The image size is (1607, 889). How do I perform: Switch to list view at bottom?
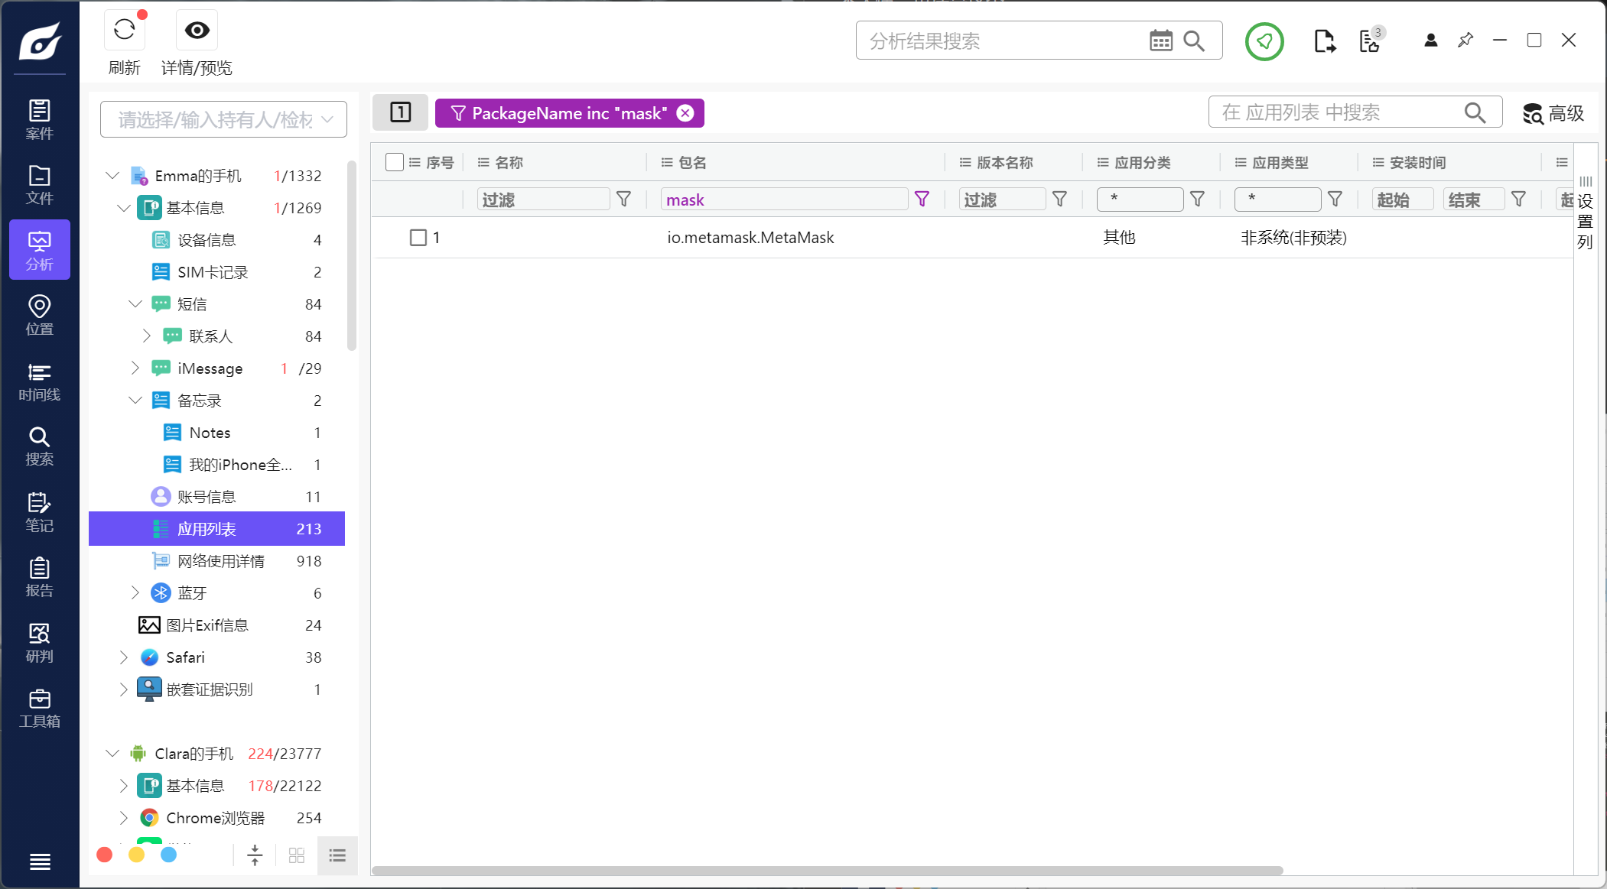click(337, 855)
